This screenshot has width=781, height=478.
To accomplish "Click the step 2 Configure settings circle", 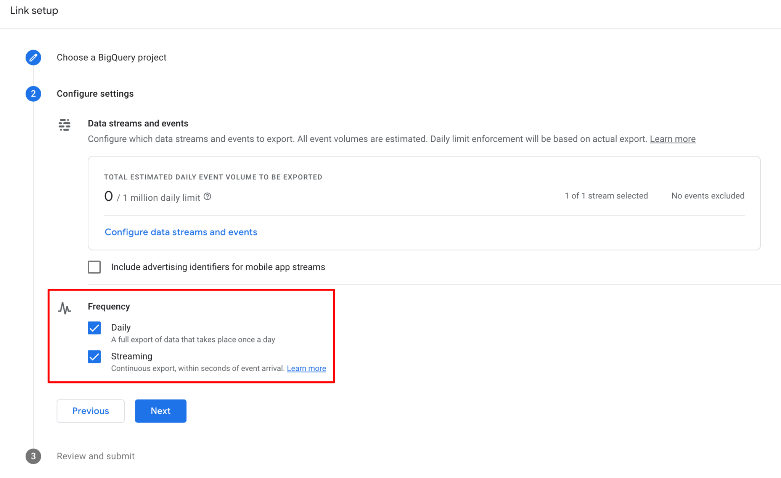I will (x=33, y=94).
